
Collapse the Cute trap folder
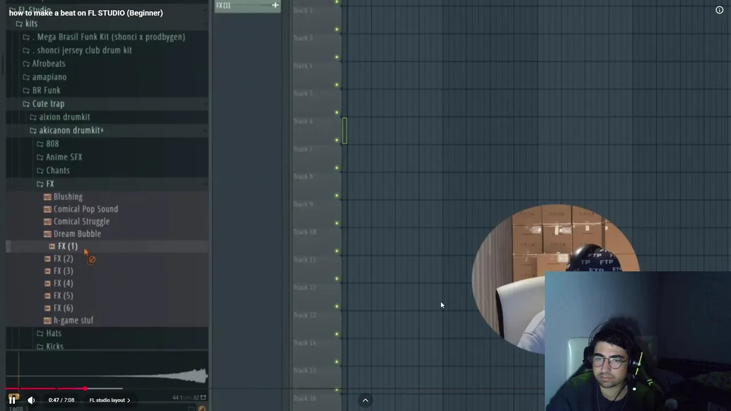[x=107, y=104]
